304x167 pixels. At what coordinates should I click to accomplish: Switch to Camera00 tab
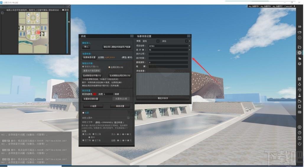[x=288, y=6]
